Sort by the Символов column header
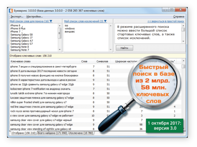Viewport: 197px width, 147px height. coord(102,61)
